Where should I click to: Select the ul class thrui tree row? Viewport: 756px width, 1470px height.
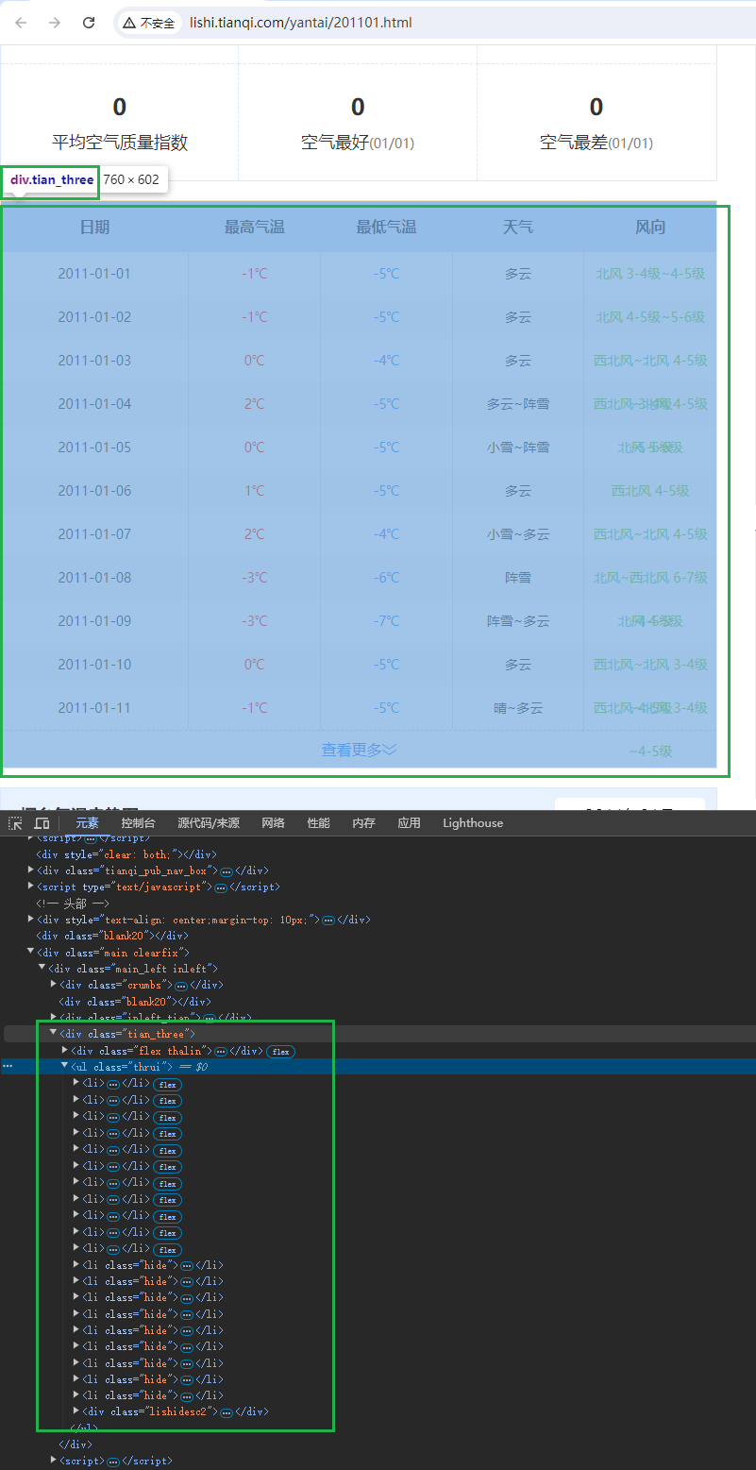point(378,1067)
